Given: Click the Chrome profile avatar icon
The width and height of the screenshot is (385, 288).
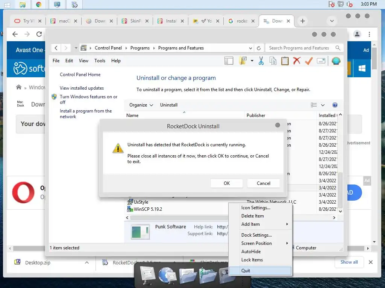Looking at the screenshot, I should pyautogui.click(x=357, y=34).
